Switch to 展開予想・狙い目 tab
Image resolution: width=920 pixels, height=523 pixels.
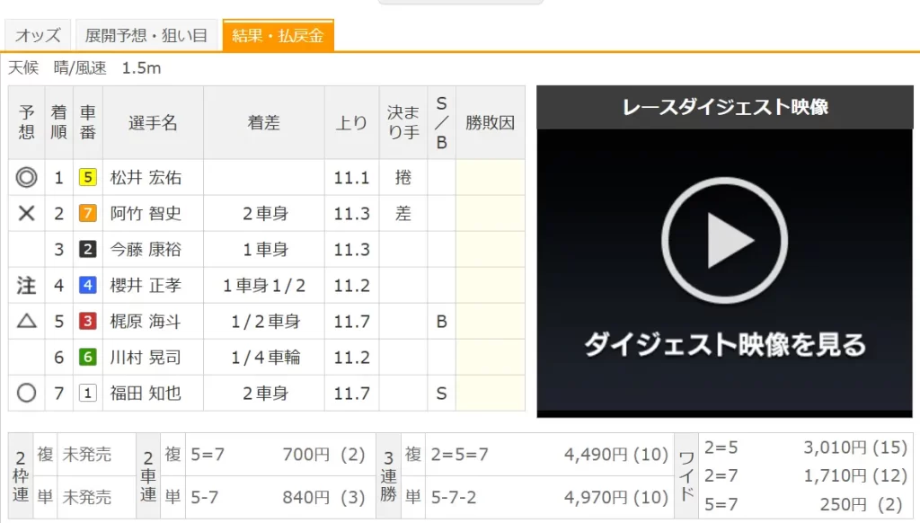(146, 36)
